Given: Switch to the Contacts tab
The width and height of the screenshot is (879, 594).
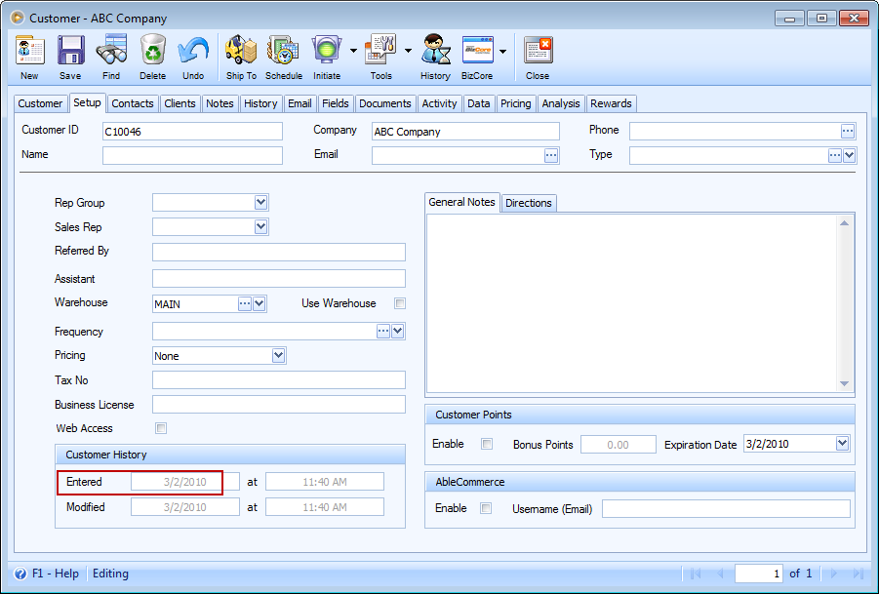Looking at the screenshot, I should tap(133, 103).
